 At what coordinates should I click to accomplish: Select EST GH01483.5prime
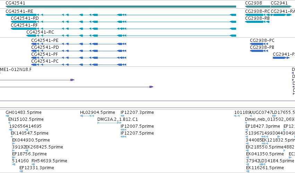pyautogui.click(x=24, y=112)
